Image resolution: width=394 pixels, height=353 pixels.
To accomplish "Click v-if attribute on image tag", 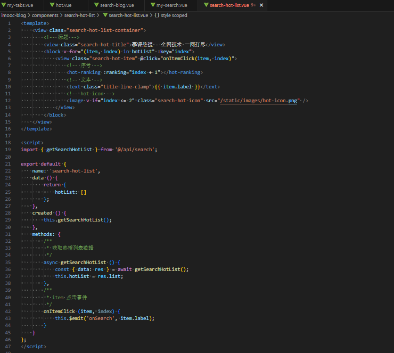I will pos(92,101).
